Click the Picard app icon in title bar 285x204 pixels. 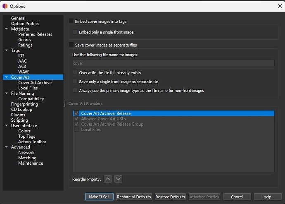[5, 6]
